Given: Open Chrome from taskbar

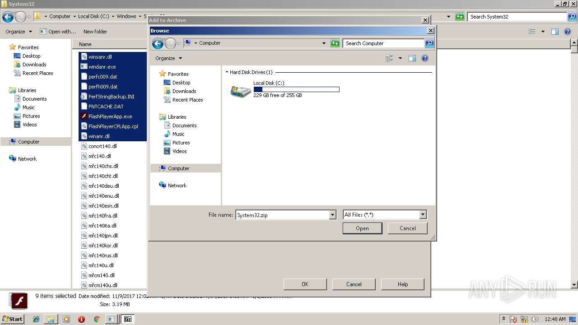Looking at the screenshot, I should pos(97,319).
